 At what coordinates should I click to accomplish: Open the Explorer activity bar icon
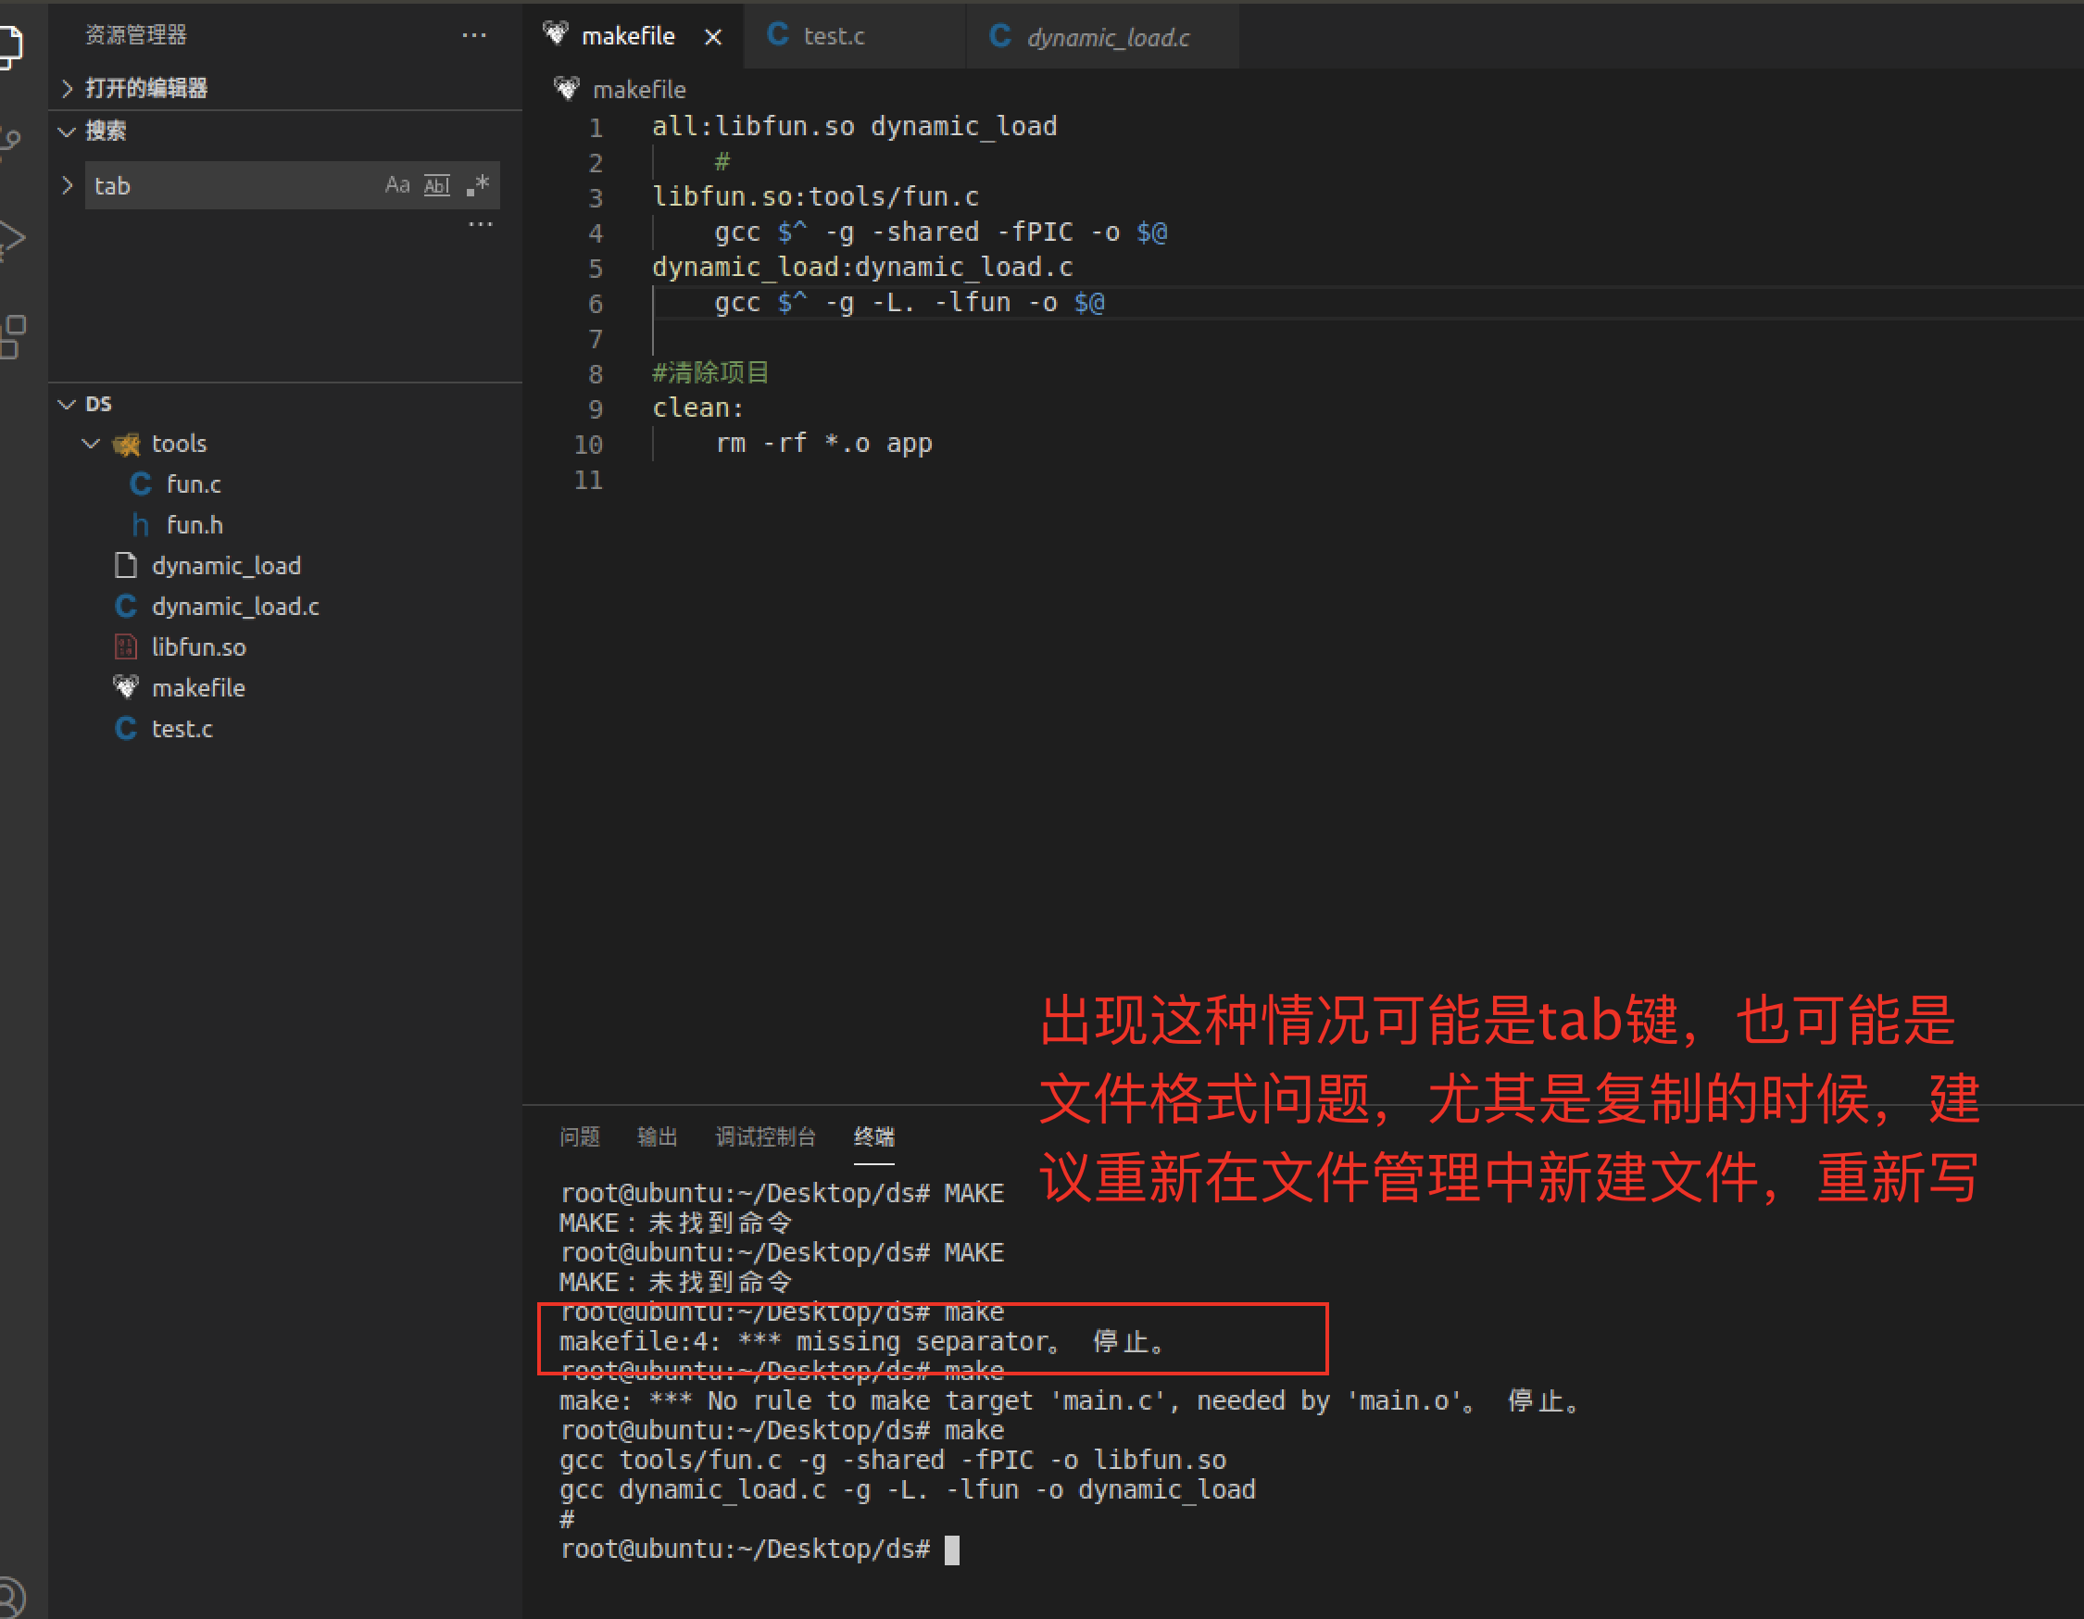coord(9,45)
